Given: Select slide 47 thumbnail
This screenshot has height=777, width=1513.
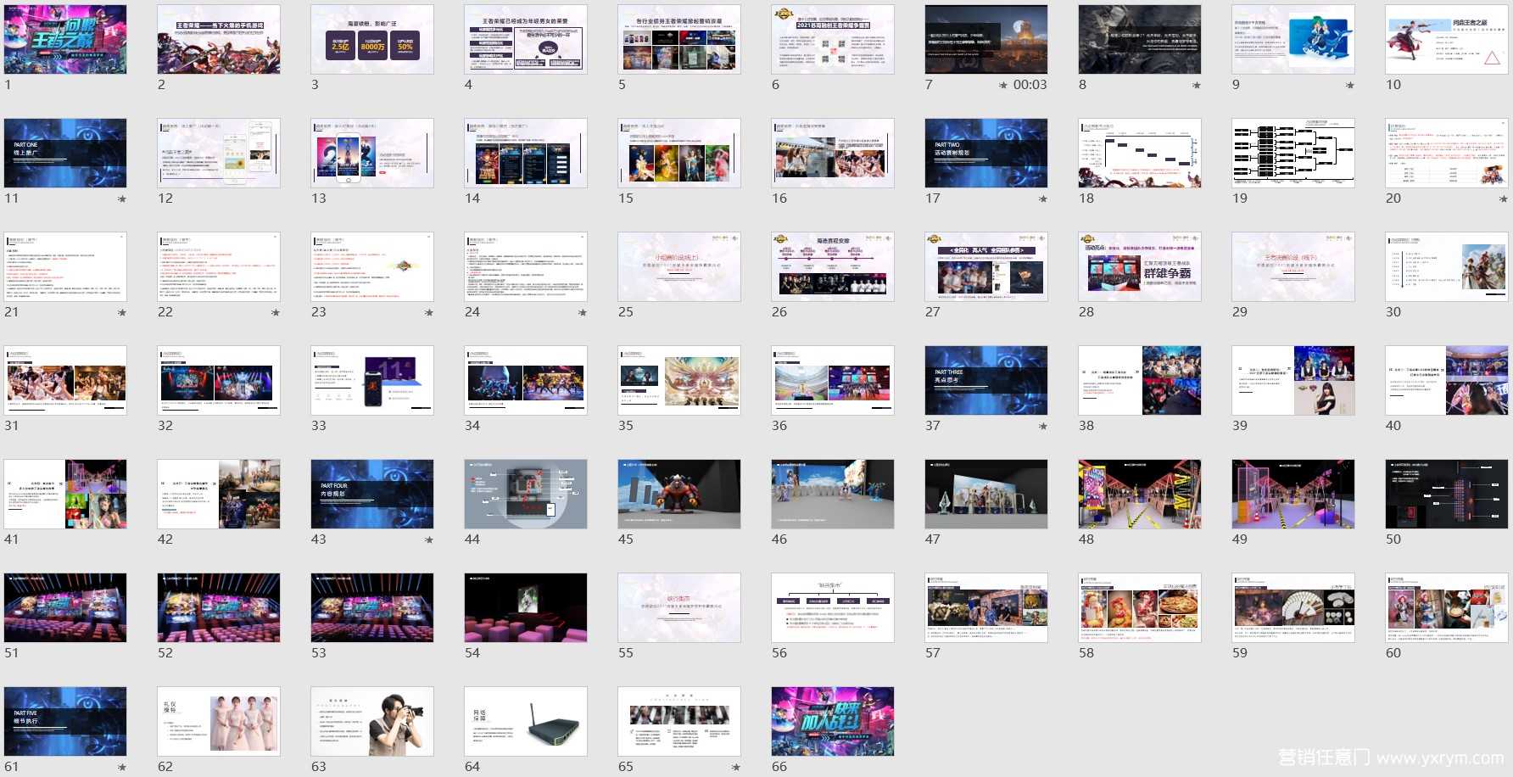Looking at the screenshot, I should point(986,495).
